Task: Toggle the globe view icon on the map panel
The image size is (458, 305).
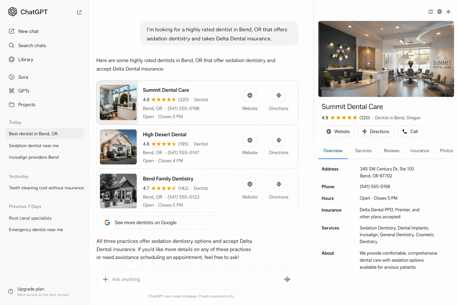Action: pos(439,12)
